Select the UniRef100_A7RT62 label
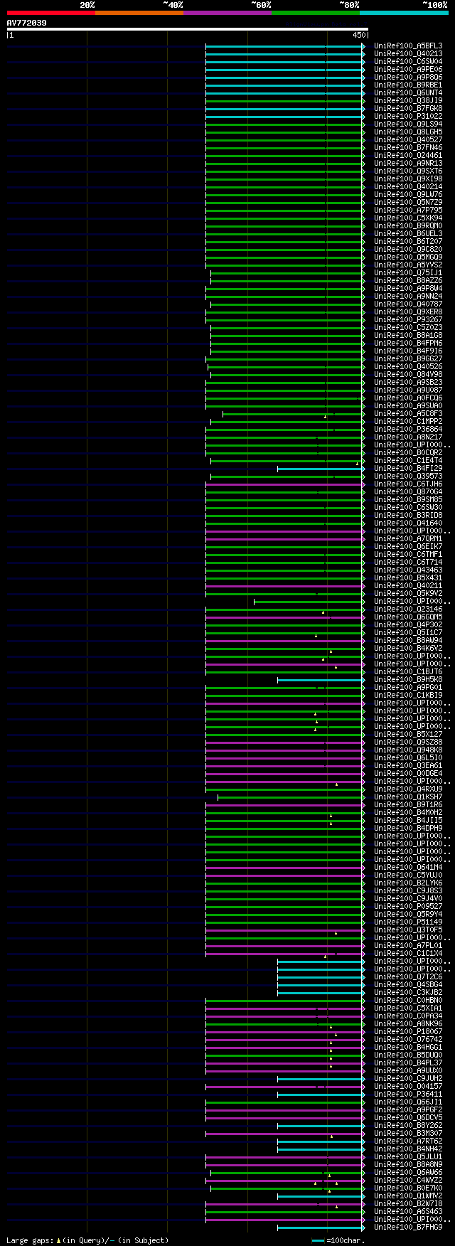455x1246 pixels. tap(408, 1141)
